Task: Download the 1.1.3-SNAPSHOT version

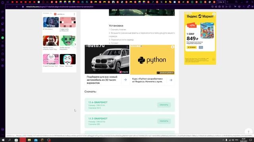Action: [x=164, y=121]
